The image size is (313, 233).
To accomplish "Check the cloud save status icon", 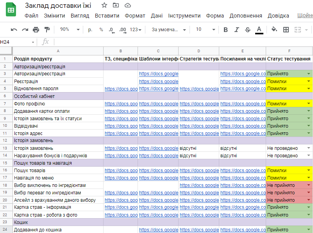I will (128, 5).
